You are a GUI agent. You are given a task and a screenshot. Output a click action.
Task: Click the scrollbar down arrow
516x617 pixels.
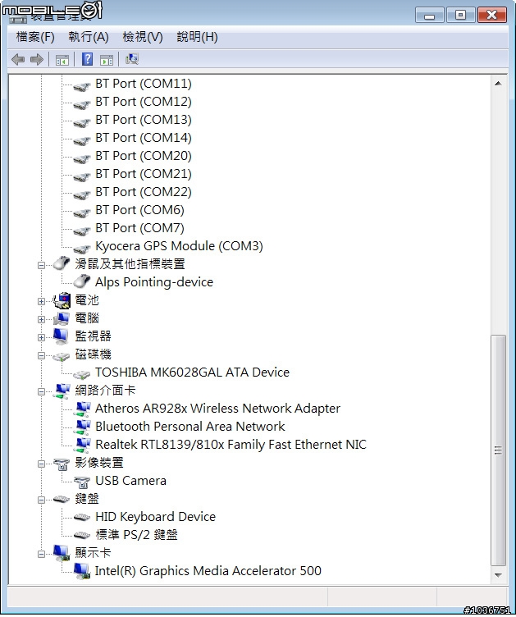coord(498,576)
